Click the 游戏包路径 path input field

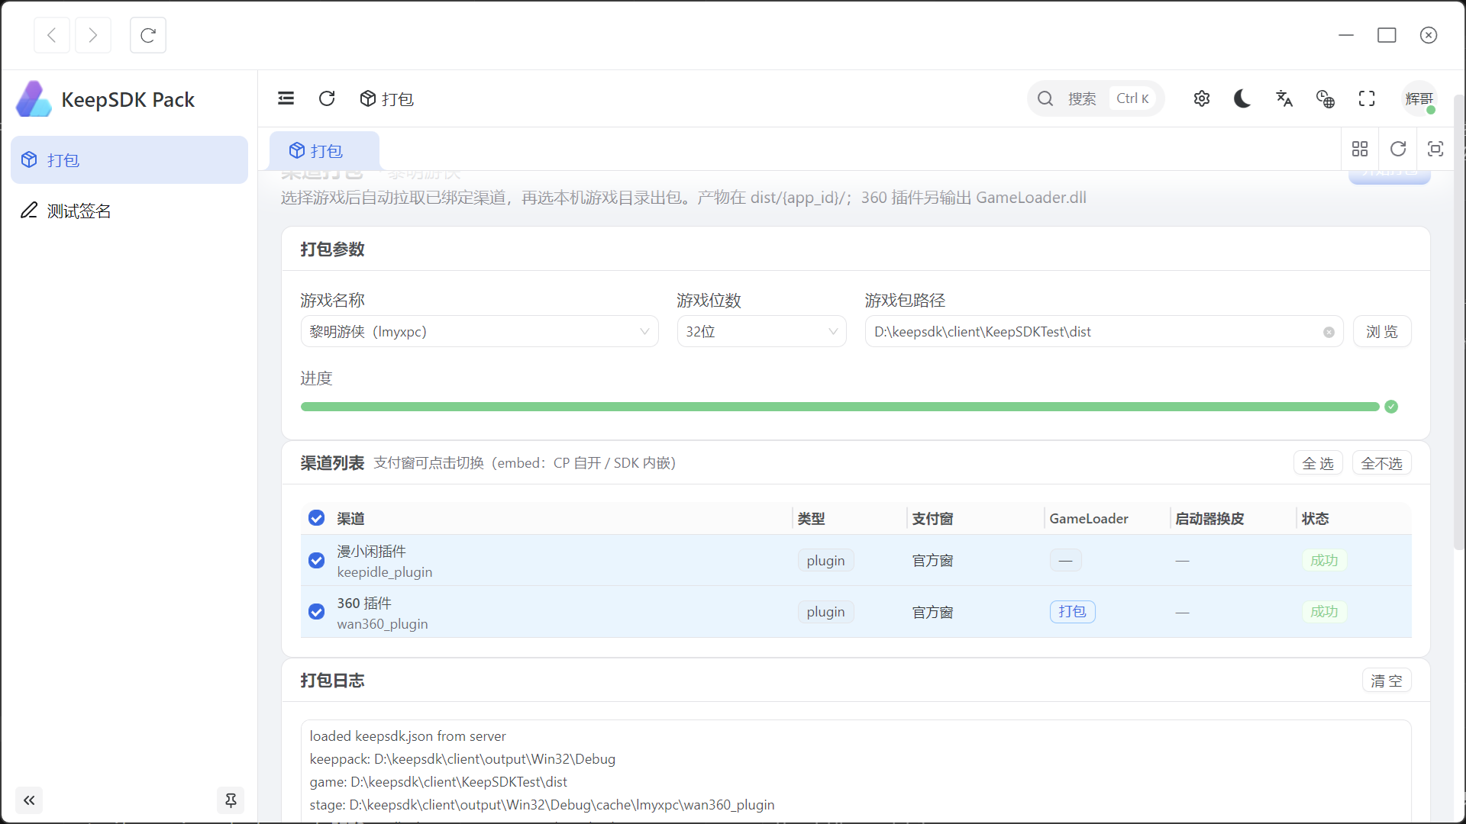1103,331
